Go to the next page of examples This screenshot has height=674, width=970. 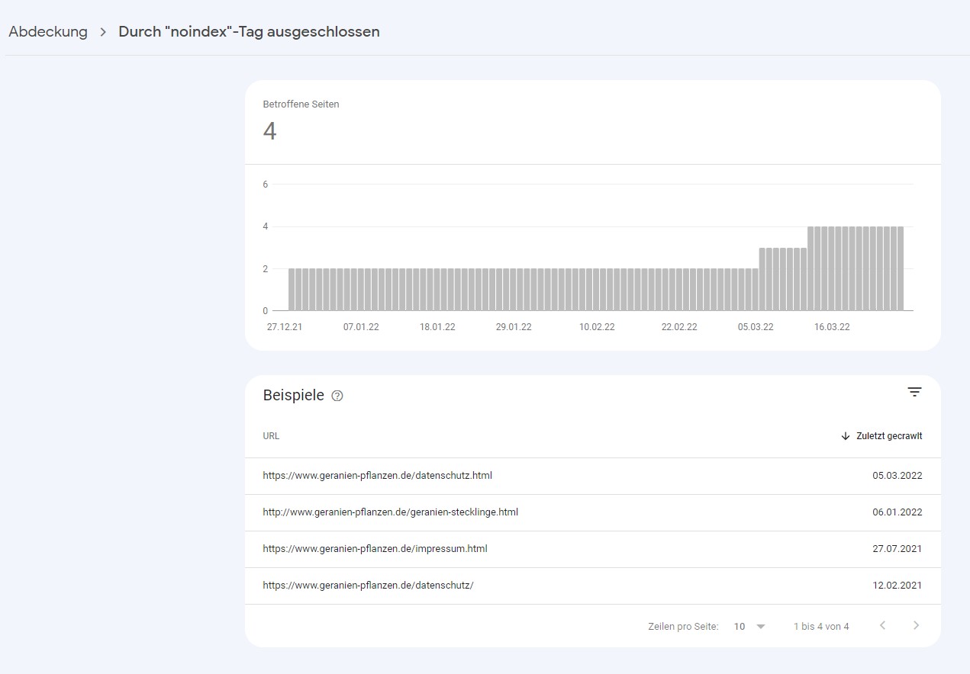click(916, 626)
